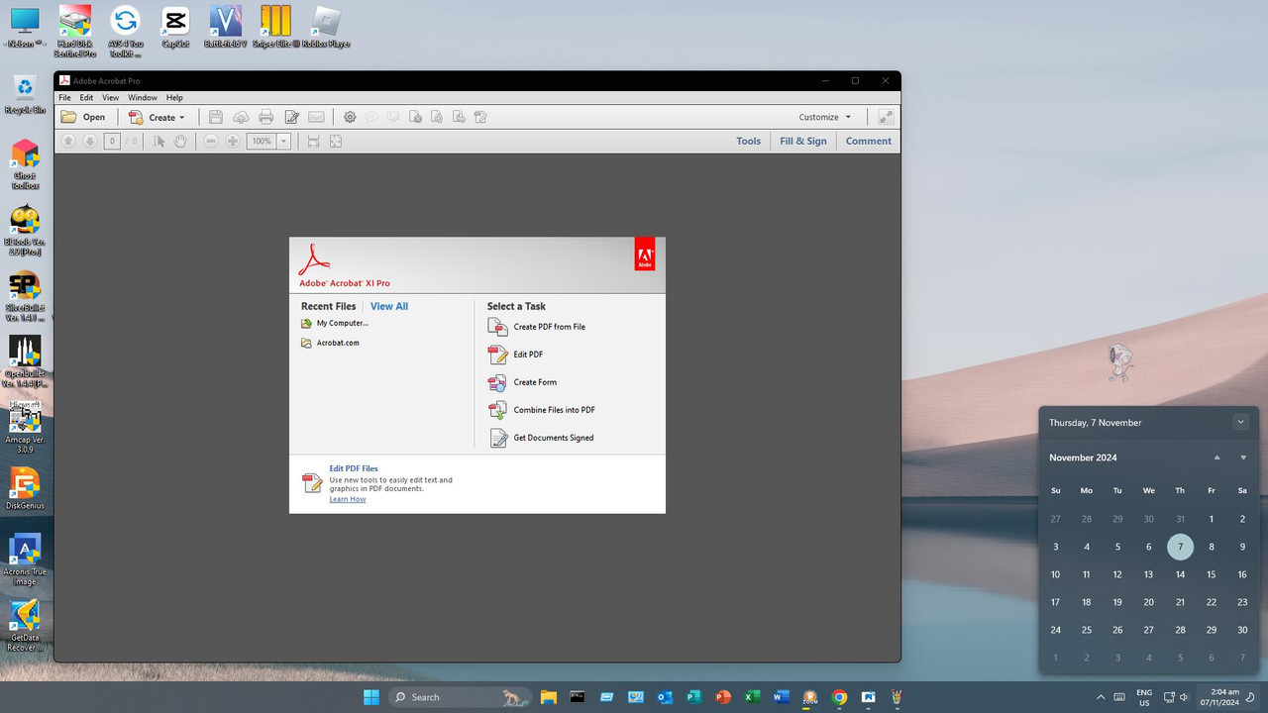Click November 2024 month label
1268x713 pixels.
click(x=1083, y=458)
